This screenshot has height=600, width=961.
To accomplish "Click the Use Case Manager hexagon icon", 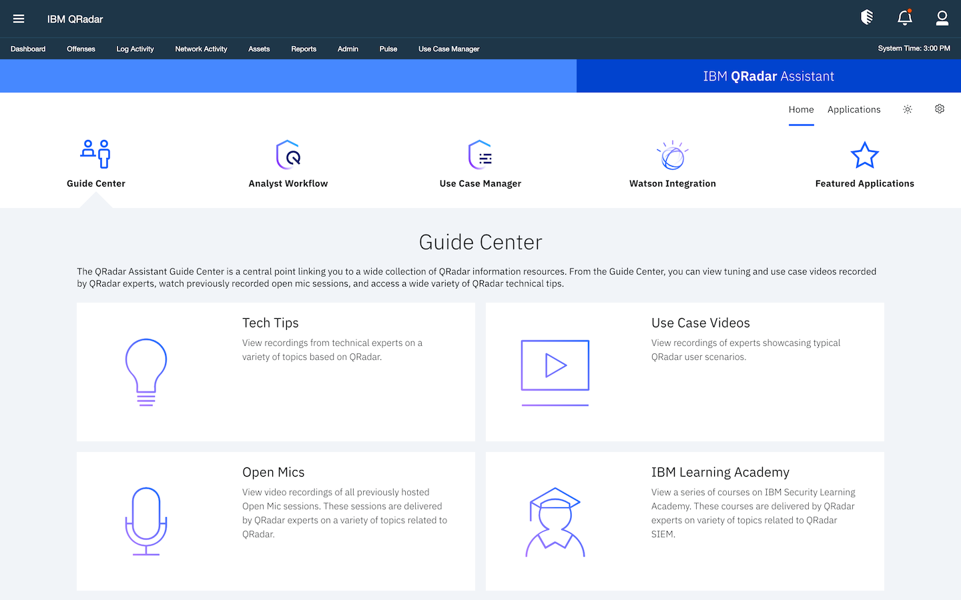I will point(480,153).
